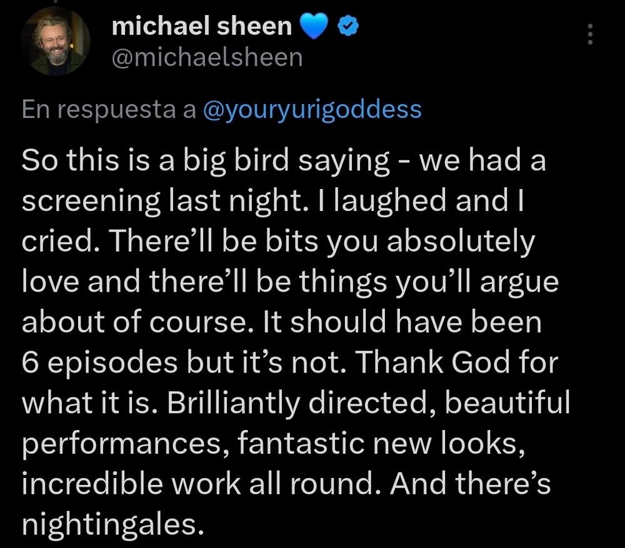The height and width of the screenshot is (548, 625).
Task: Click the words screening last night
Action: 131,201
